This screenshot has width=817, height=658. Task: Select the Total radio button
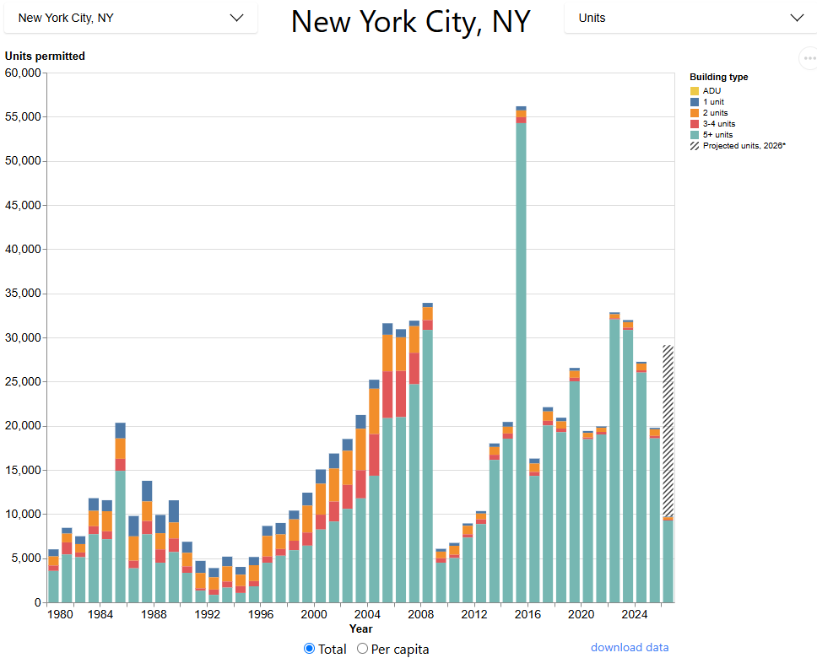tap(309, 649)
